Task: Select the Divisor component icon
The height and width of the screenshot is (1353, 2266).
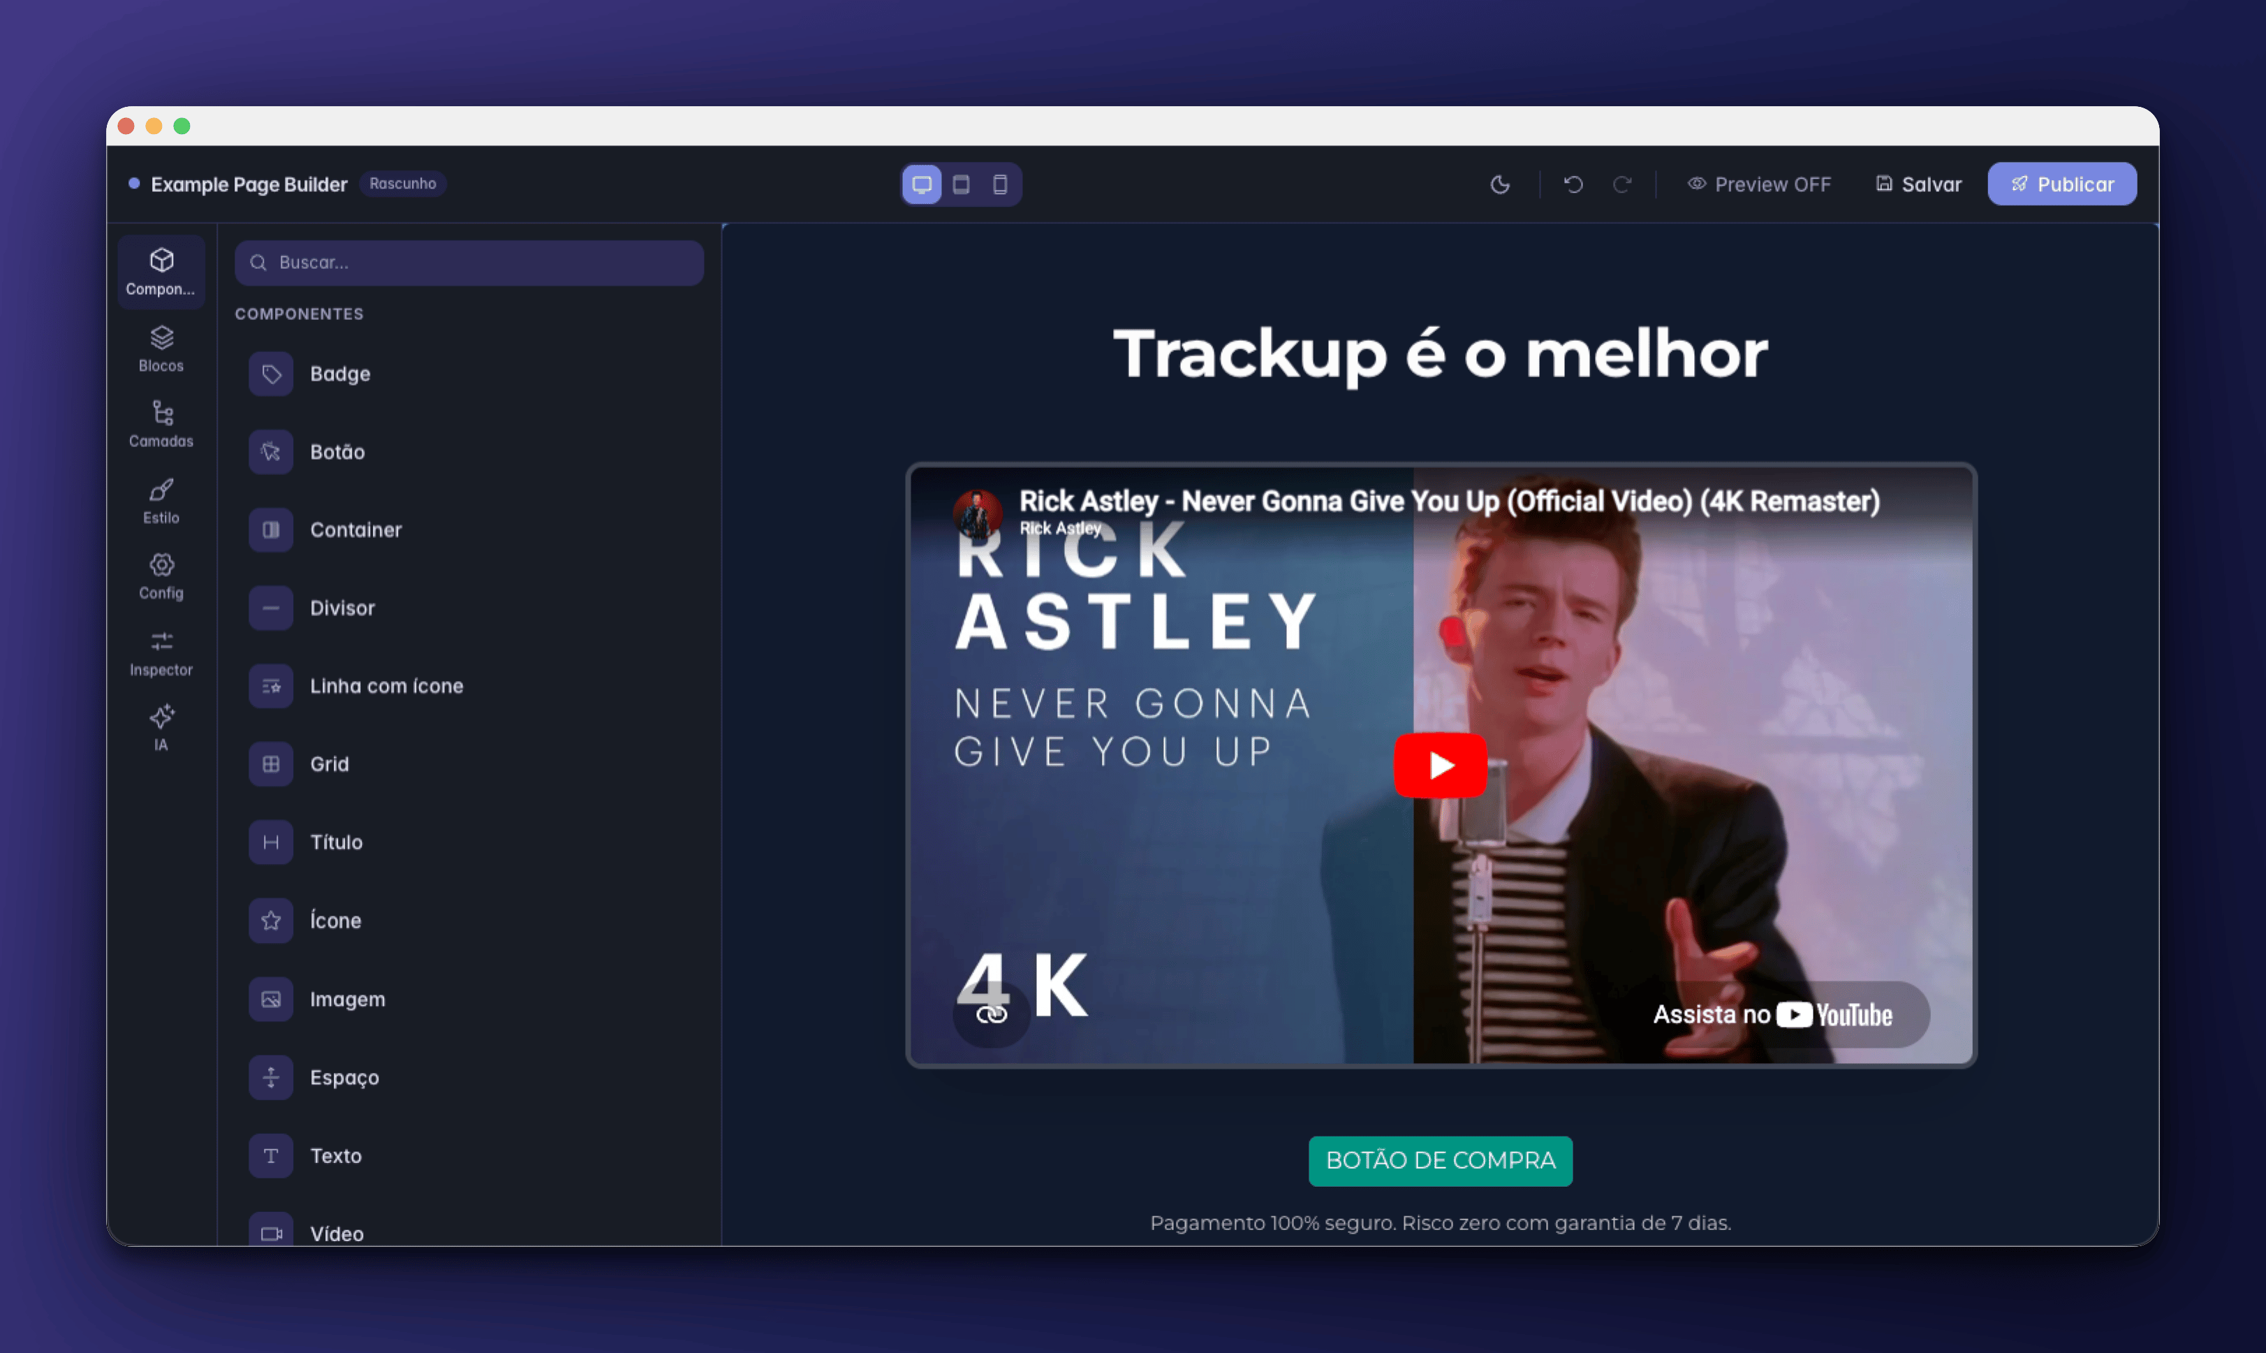Action: 271,608
